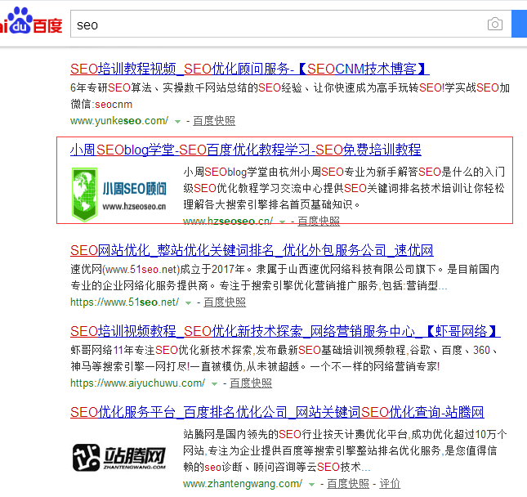Expand dropdown arrow after yunkeseo.com
The width and height of the screenshot is (527, 497).
pyautogui.click(x=177, y=122)
